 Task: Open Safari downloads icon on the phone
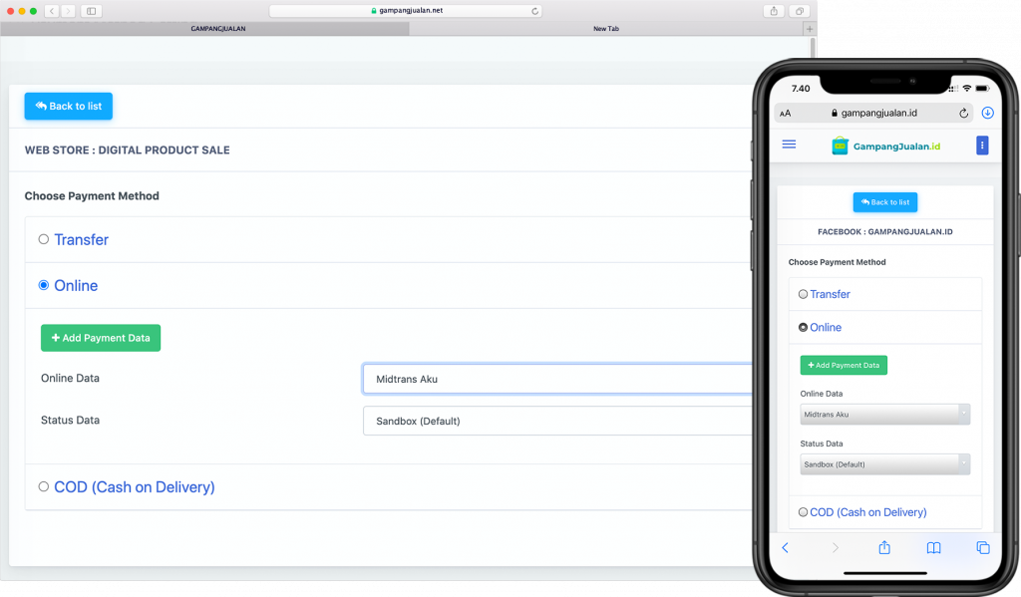[x=987, y=114]
